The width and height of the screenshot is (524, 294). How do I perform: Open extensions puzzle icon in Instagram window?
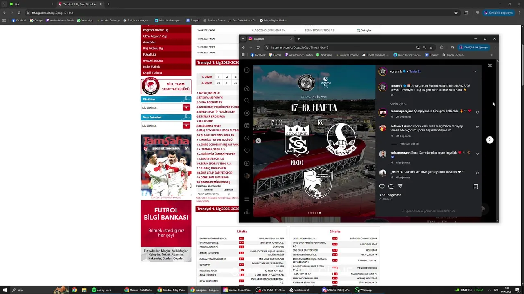(x=441, y=47)
